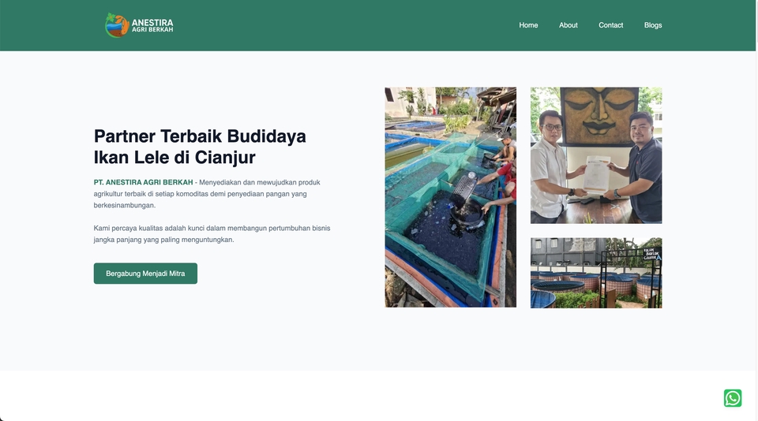Navigate to the Contact page
758x421 pixels.
(x=610, y=25)
